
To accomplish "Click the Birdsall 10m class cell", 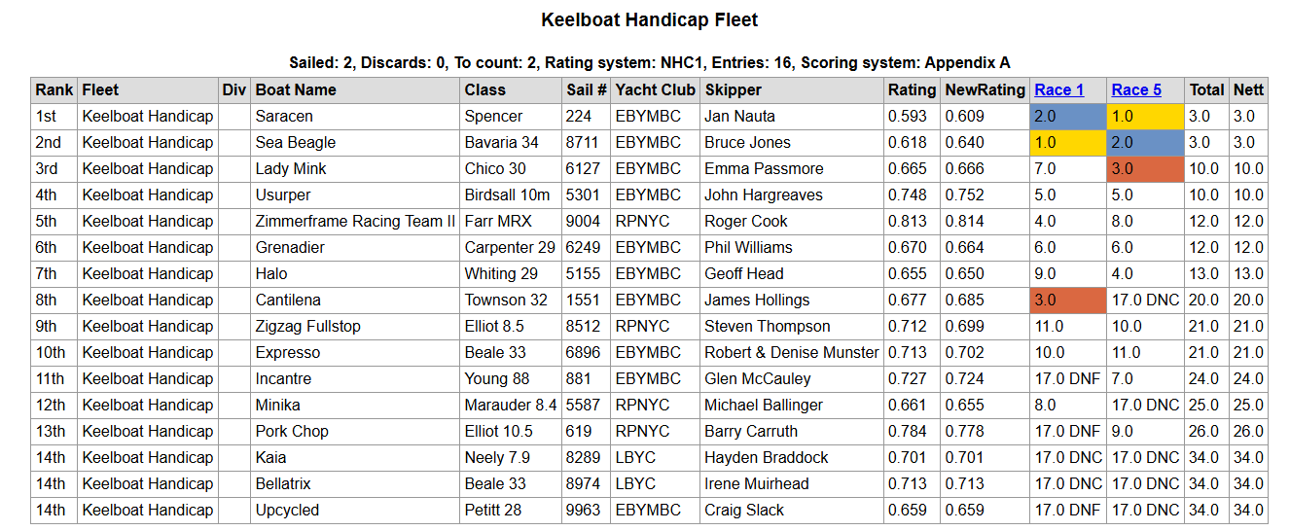I will 507,195.
